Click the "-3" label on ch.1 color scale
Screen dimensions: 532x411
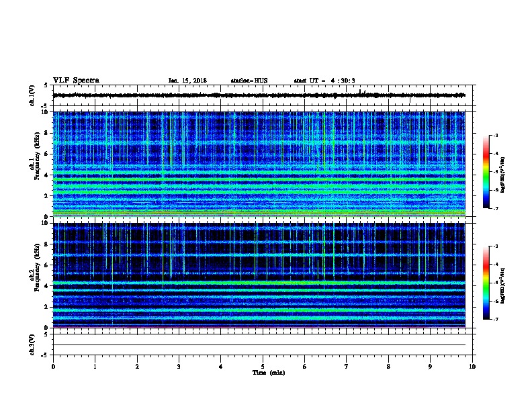pyautogui.click(x=495, y=135)
